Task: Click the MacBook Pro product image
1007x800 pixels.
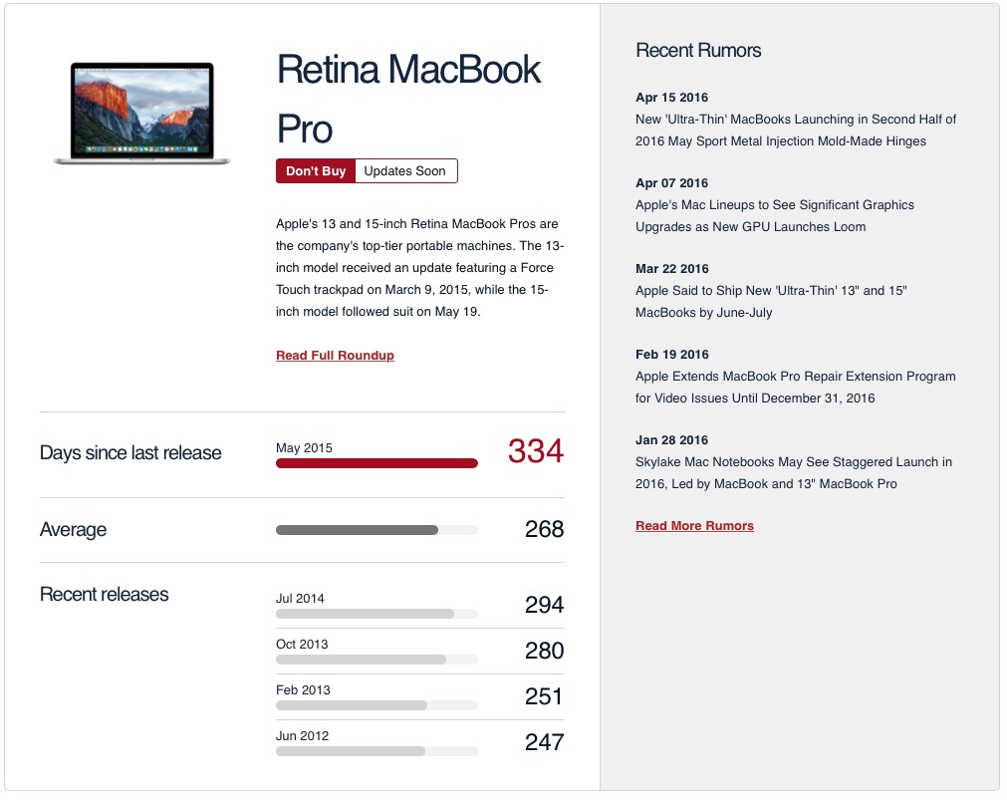Action: pyautogui.click(x=141, y=114)
